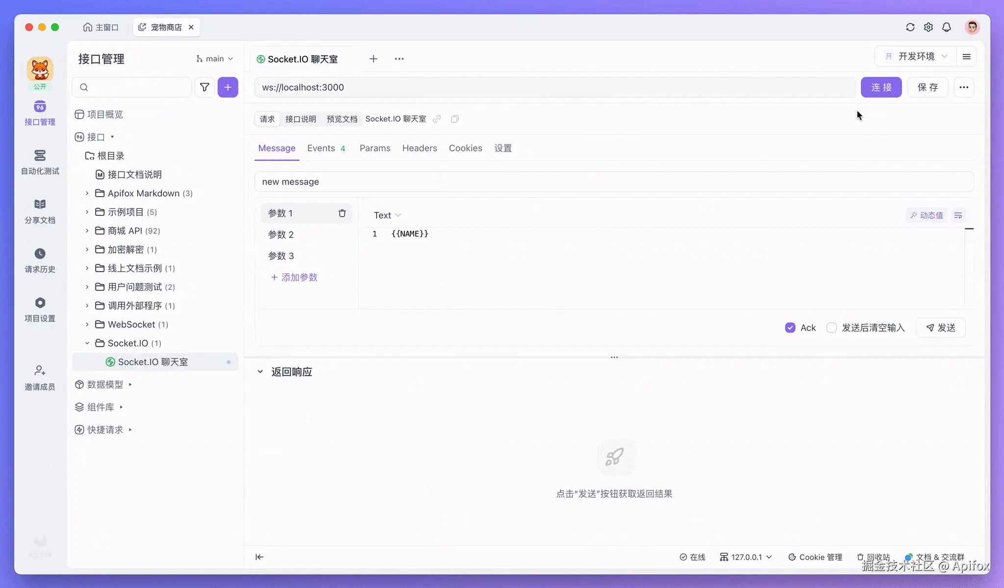Viewport: 1004px width, 588px height.
Task: Switch to 设置 tab
Action: point(503,148)
